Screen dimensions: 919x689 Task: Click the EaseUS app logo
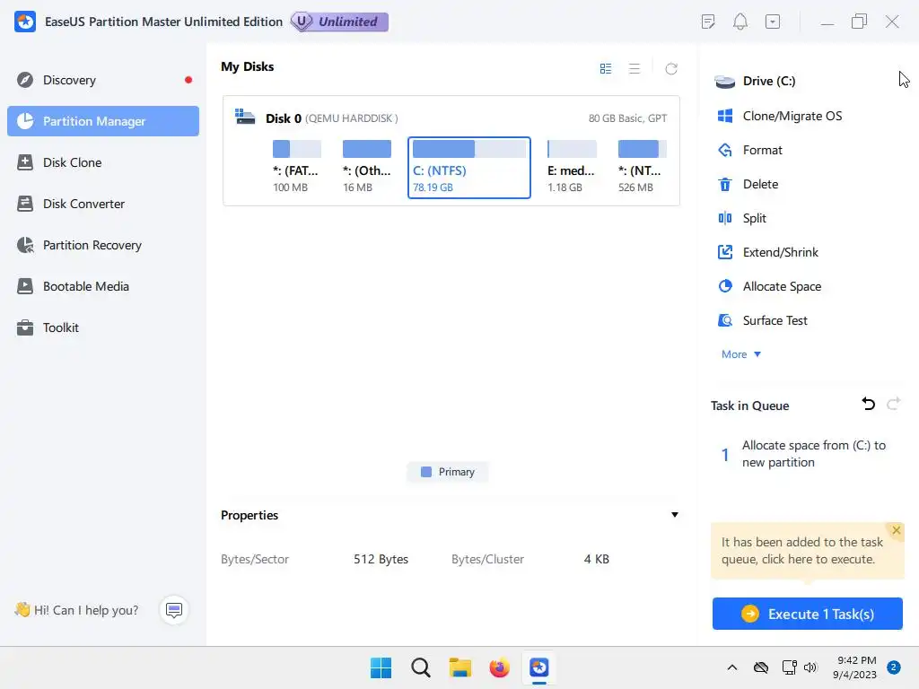[25, 22]
